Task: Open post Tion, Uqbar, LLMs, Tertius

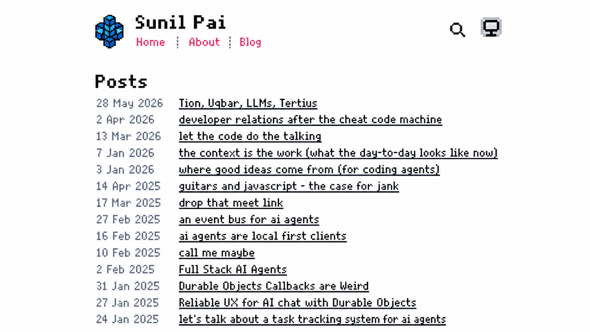Action: [x=248, y=103]
